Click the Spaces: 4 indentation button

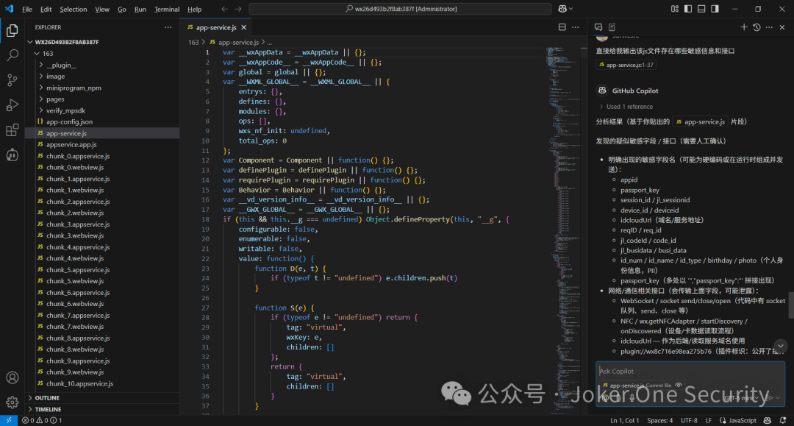(x=659, y=421)
